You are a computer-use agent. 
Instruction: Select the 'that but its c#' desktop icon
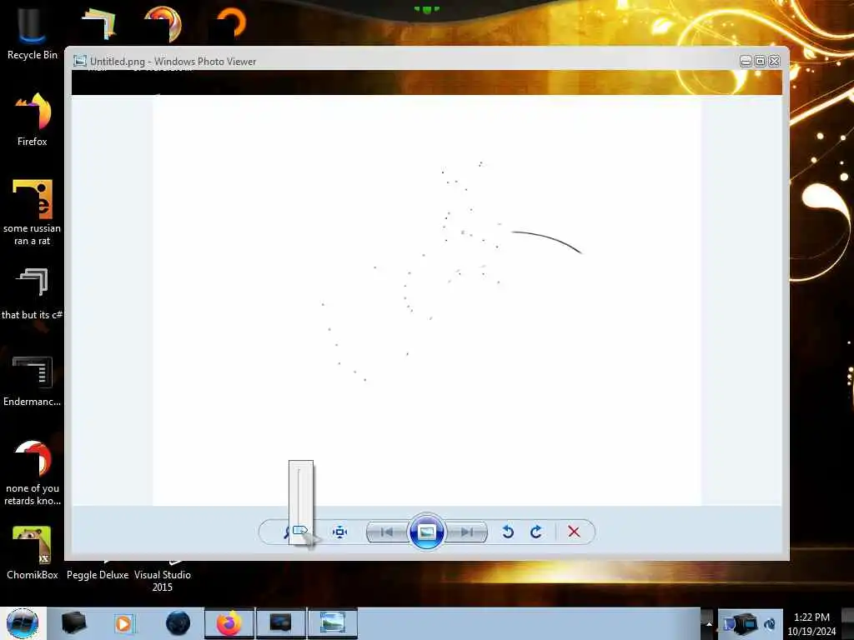(33, 293)
